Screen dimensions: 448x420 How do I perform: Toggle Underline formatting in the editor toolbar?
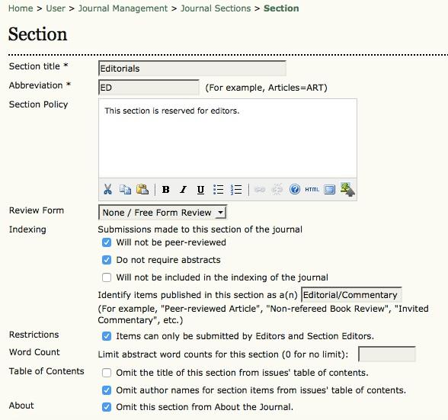coord(200,190)
